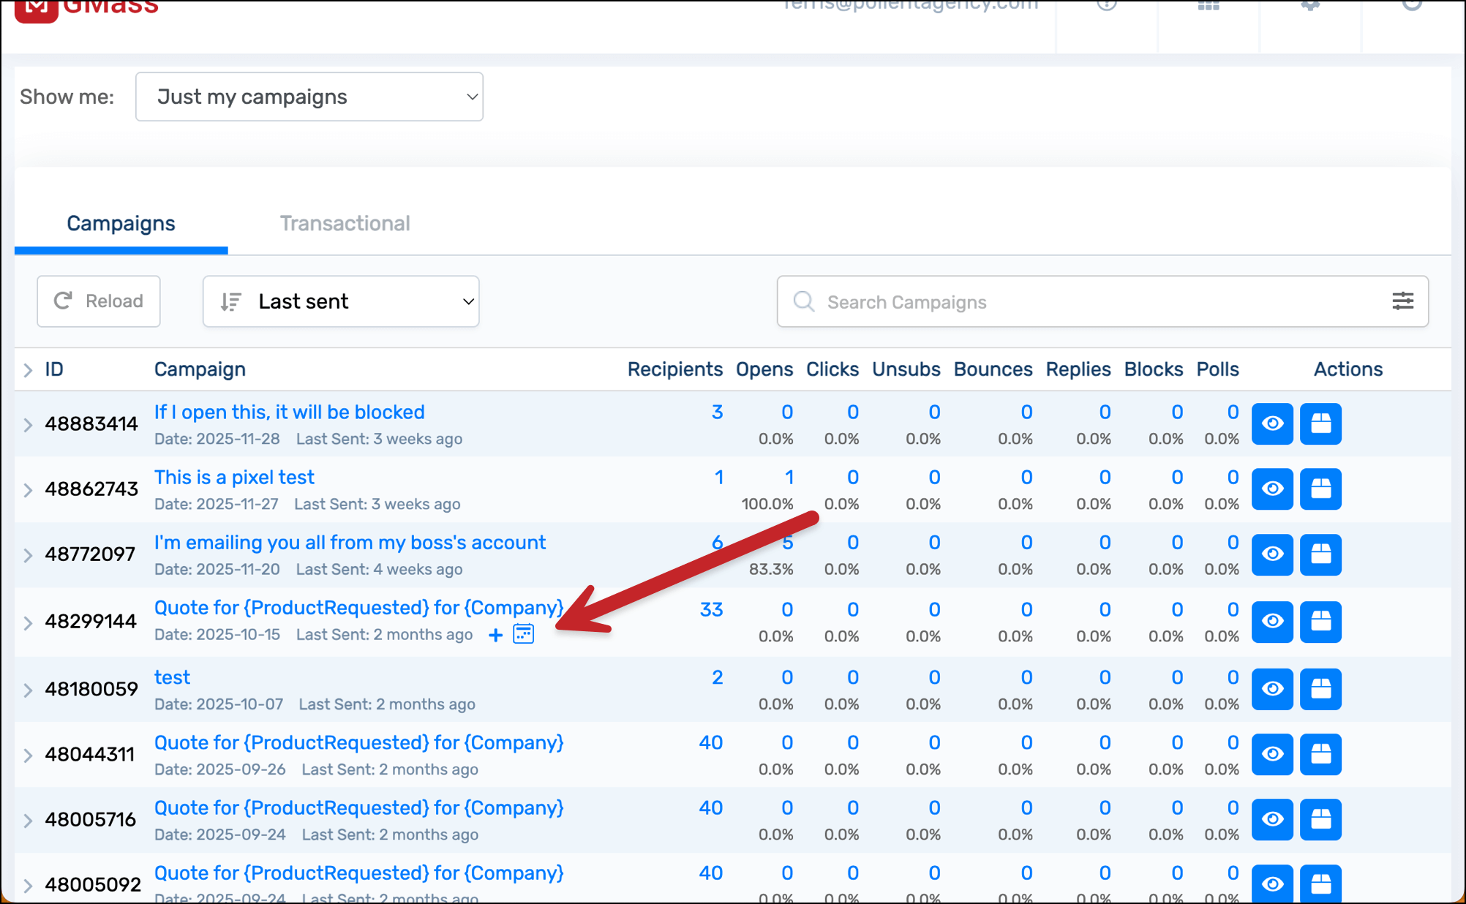The width and height of the screenshot is (1466, 904).
Task: Open 'Just my campaigns' dropdown
Action: tap(309, 97)
